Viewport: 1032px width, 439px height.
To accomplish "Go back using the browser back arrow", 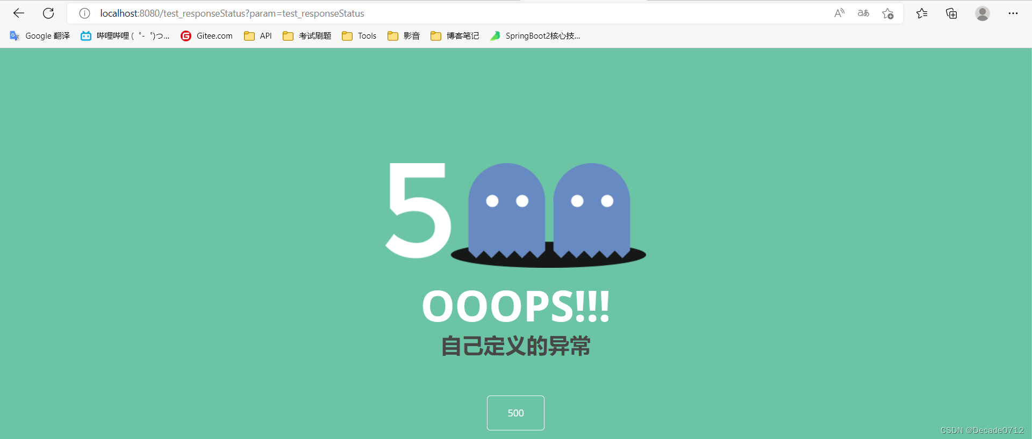I will [x=19, y=13].
